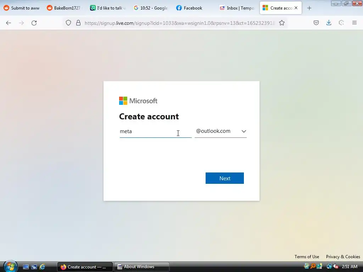
Task: Open the Windows Start menu orb
Action: (10, 266)
